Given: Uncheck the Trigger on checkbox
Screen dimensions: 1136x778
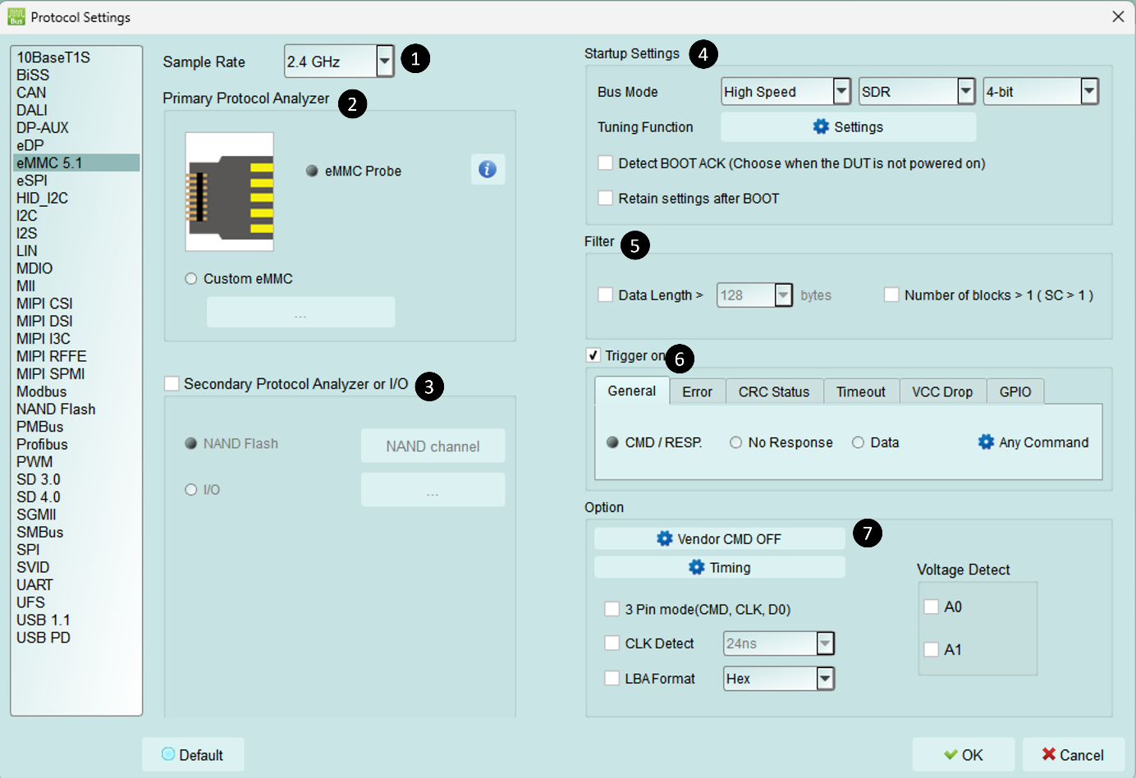Looking at the screenshot, I should click(593, 355).
